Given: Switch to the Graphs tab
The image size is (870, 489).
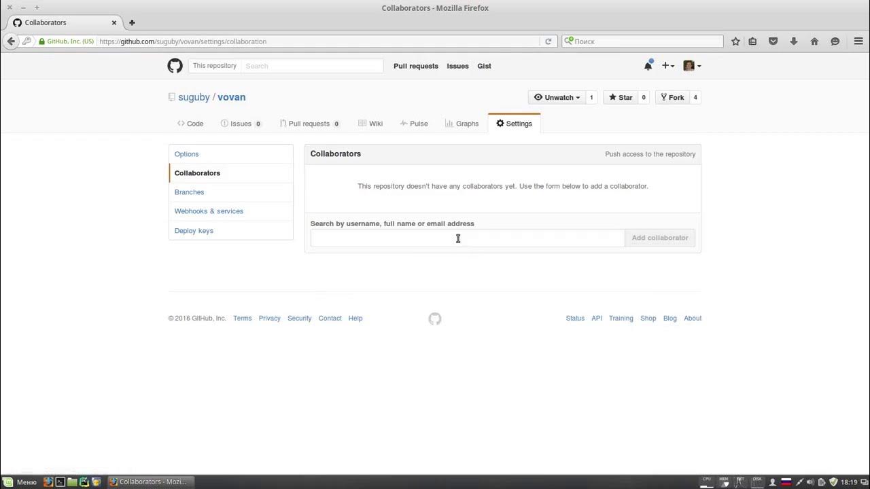Looking at the screenshot, I should click(462, 124).
